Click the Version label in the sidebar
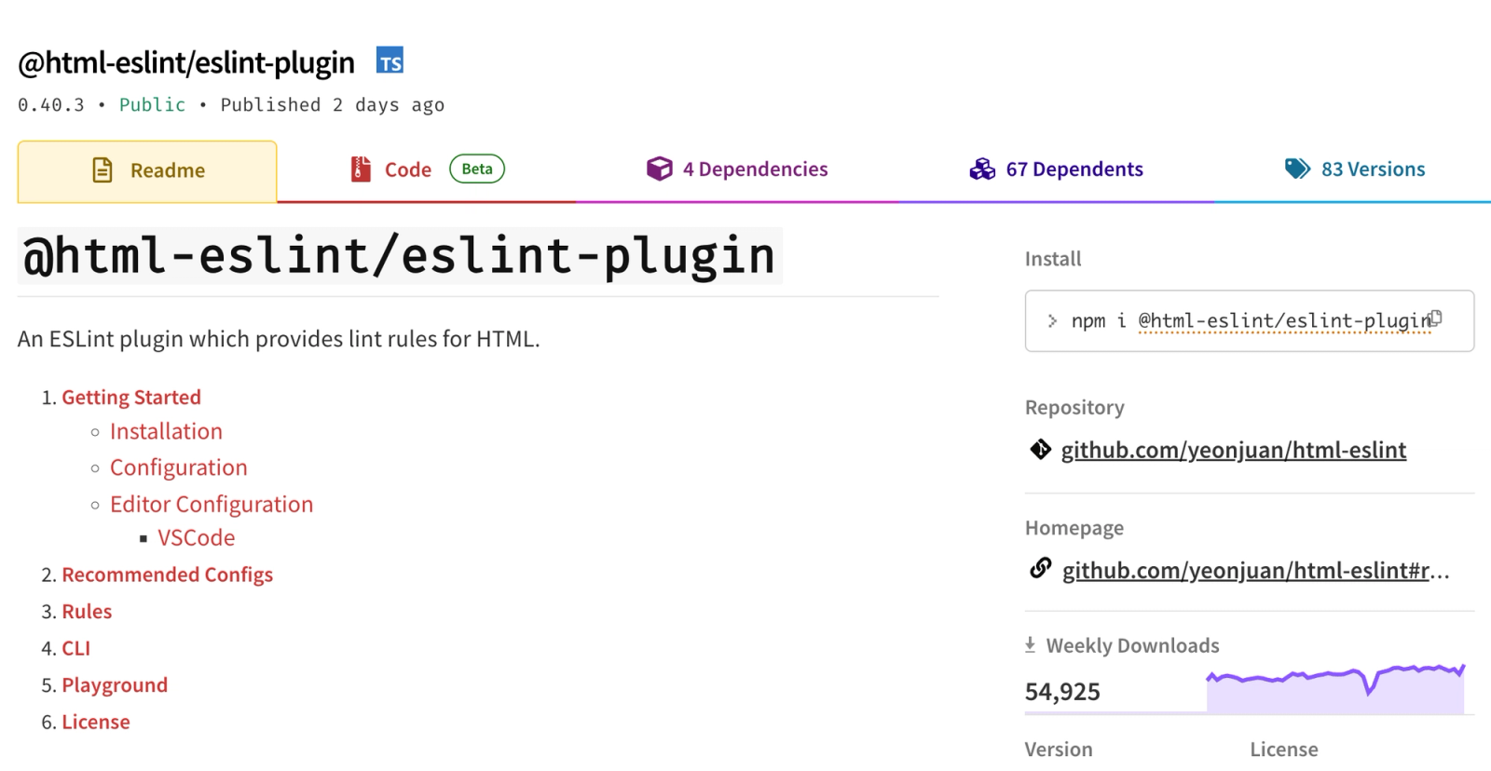Screen dimensions: 1491x771 1059,749
